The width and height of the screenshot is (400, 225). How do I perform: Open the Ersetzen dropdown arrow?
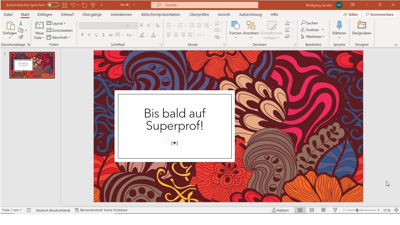(323, 30)
